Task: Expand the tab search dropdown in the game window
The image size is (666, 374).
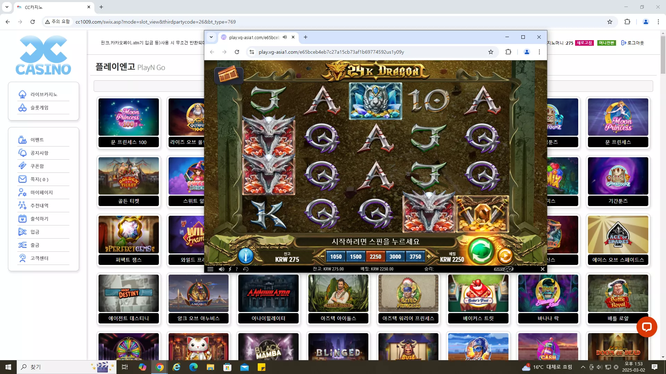Action: point(211,37)
